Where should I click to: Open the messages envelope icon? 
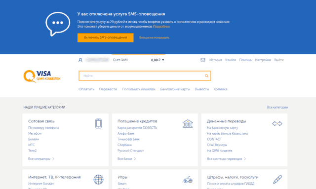203,60
